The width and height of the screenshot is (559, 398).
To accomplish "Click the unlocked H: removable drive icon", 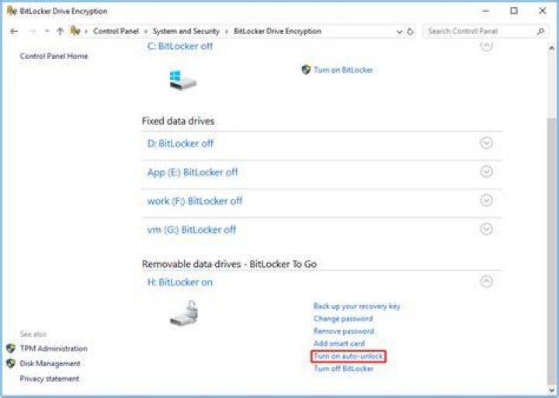I will (184, 313).
